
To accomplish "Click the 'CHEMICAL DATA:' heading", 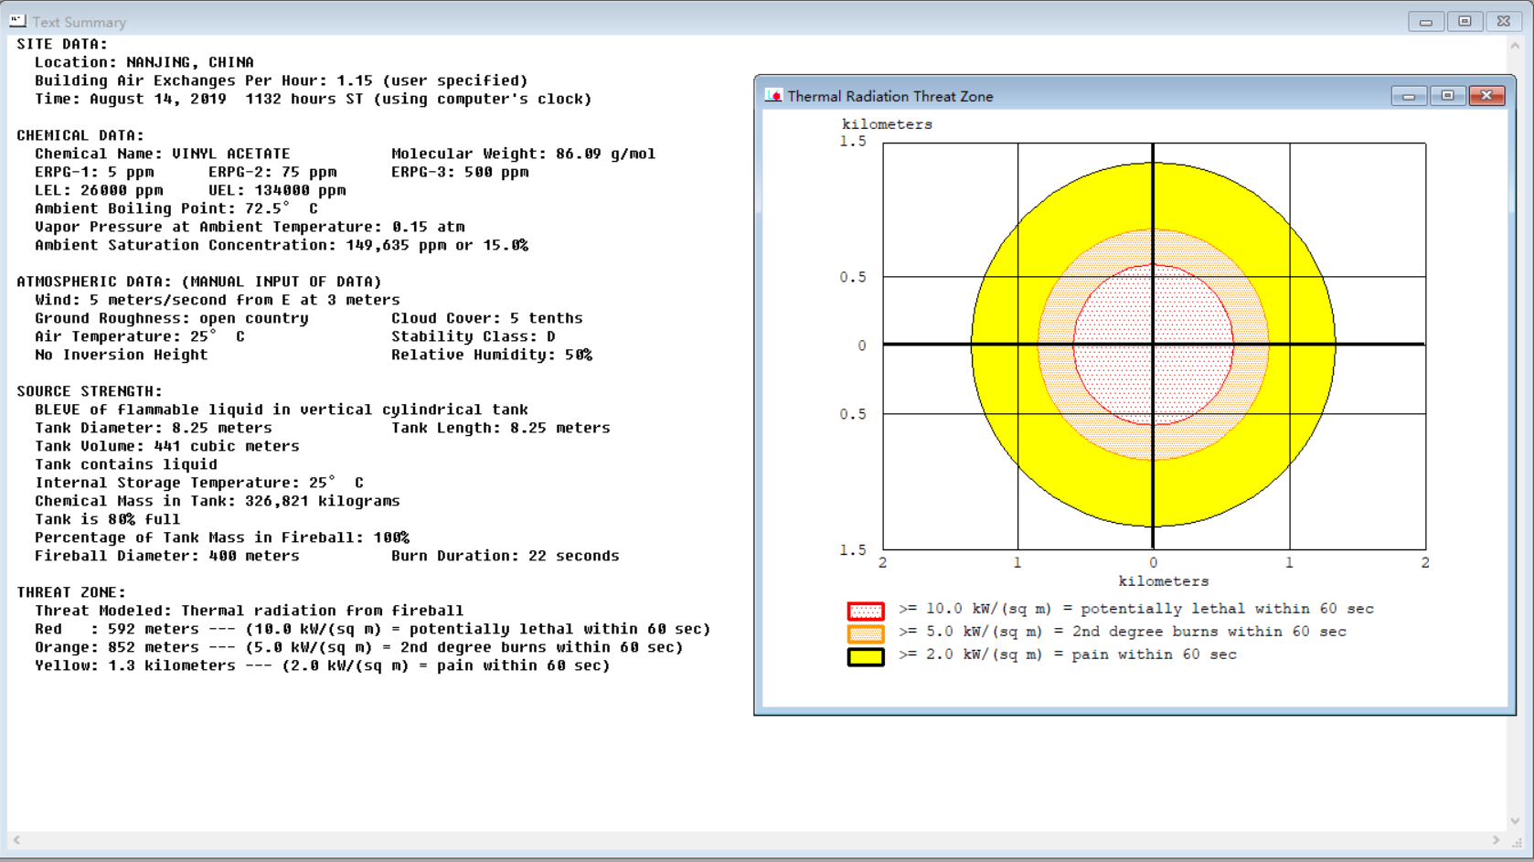I will pyautogui.click(x=80, y=135).
